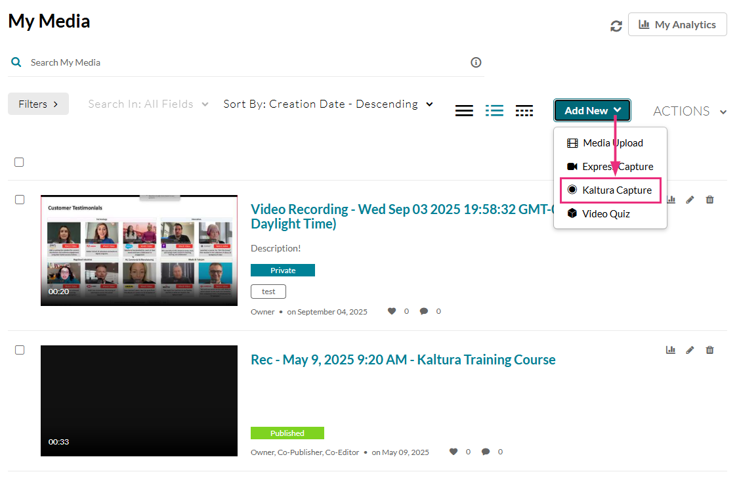Screen dimensions: 739x478
Task: Click the Description! text
Action: point(276,248)
